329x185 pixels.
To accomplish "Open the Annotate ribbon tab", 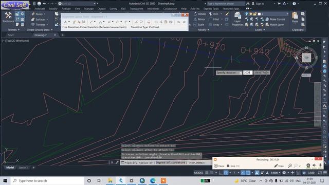I will pos(40,9).
